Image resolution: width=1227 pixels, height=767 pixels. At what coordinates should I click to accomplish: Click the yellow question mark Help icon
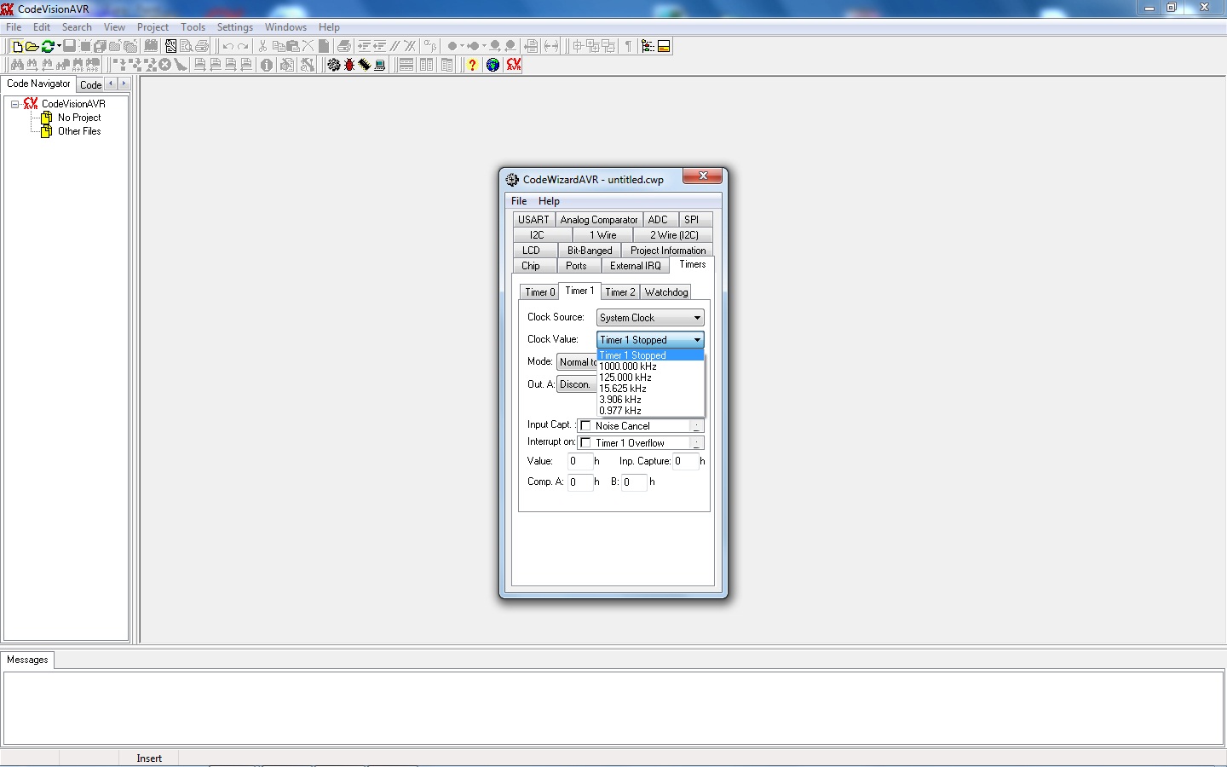[472, 65]
